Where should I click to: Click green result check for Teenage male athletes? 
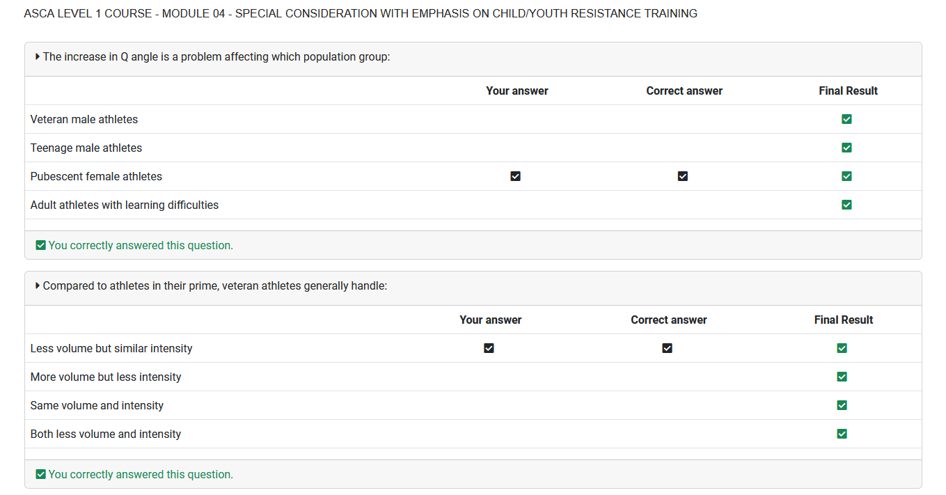[846, 148]
